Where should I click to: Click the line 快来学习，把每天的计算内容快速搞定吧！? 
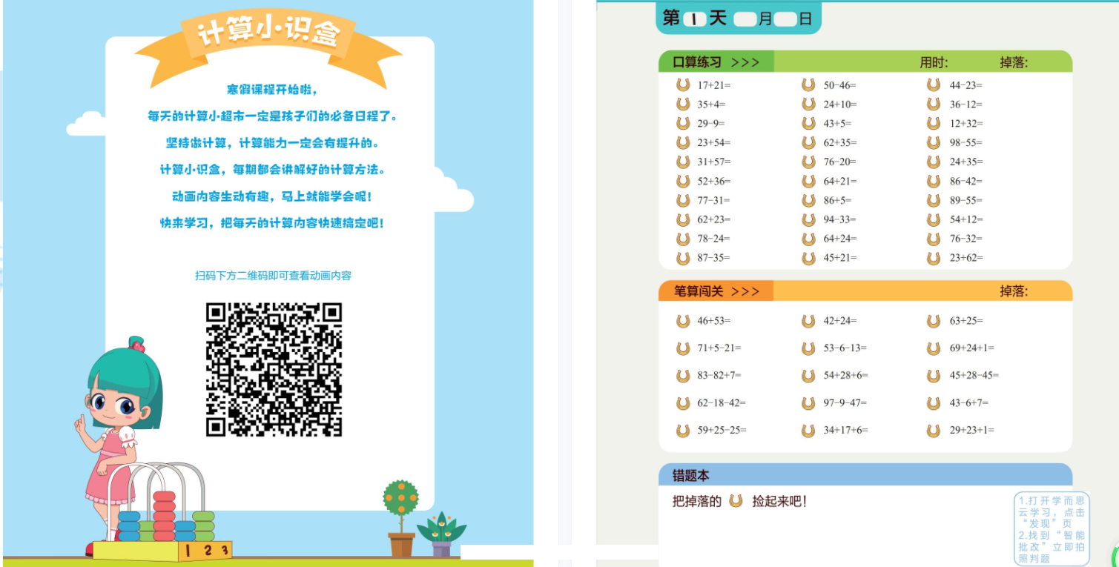pos(273,223)
